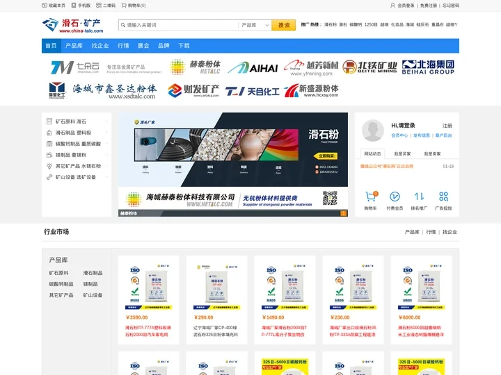Open the 微信公众号“滑石网”正式启用 news item

pyautogui.click(x=387, y=167)
